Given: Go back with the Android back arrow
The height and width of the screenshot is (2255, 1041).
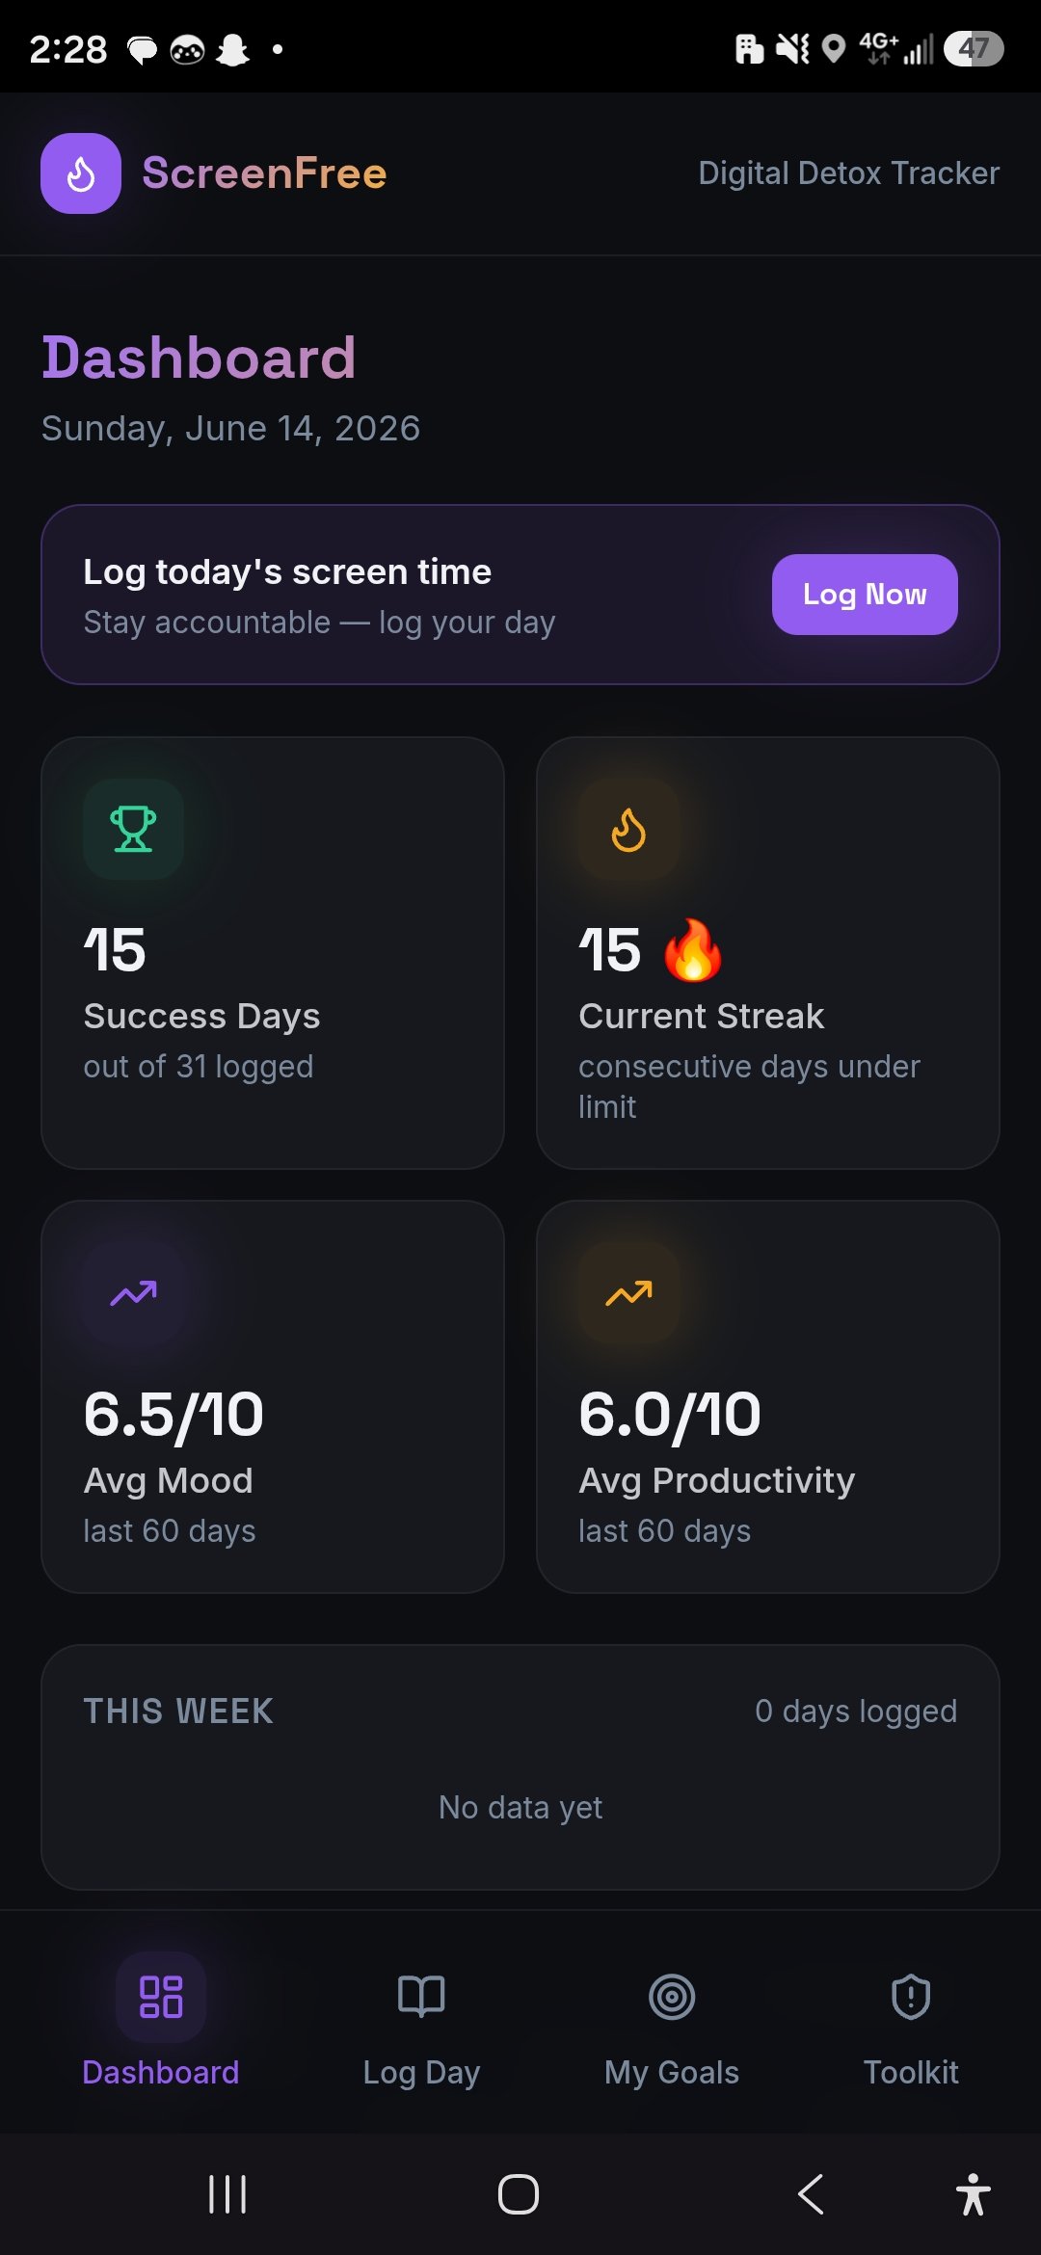Looking at the screenshot, I should 811,2194.
